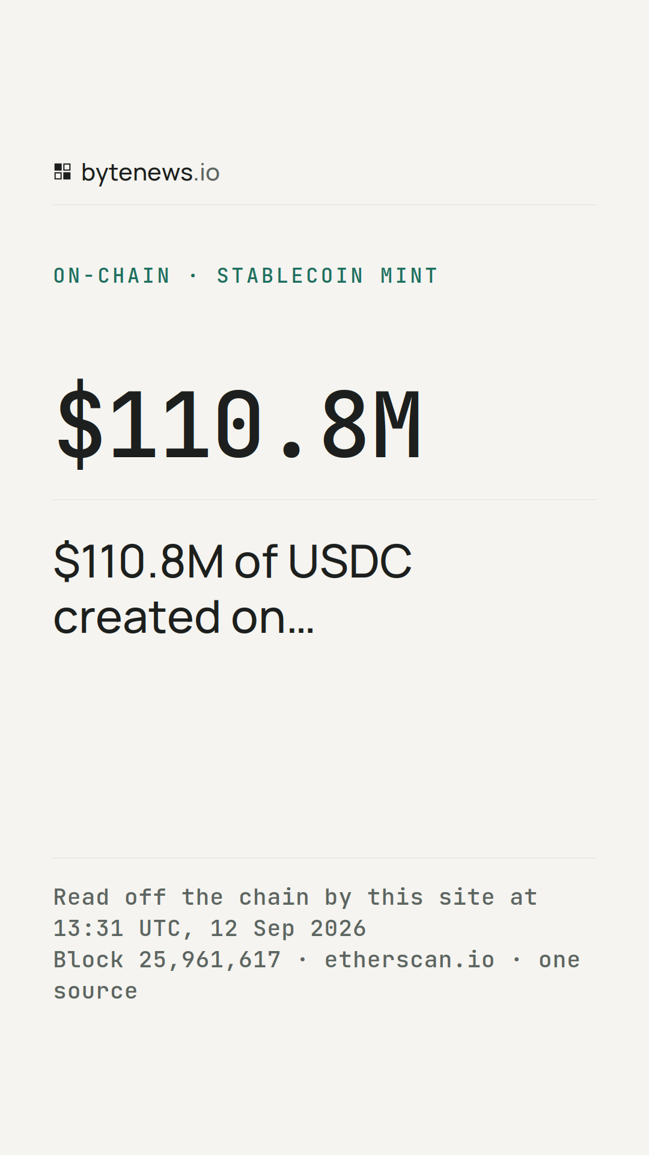This screenshot has width=649, height=1155.
Task: Select the ON-CHAIN category label
Action: 112,276
